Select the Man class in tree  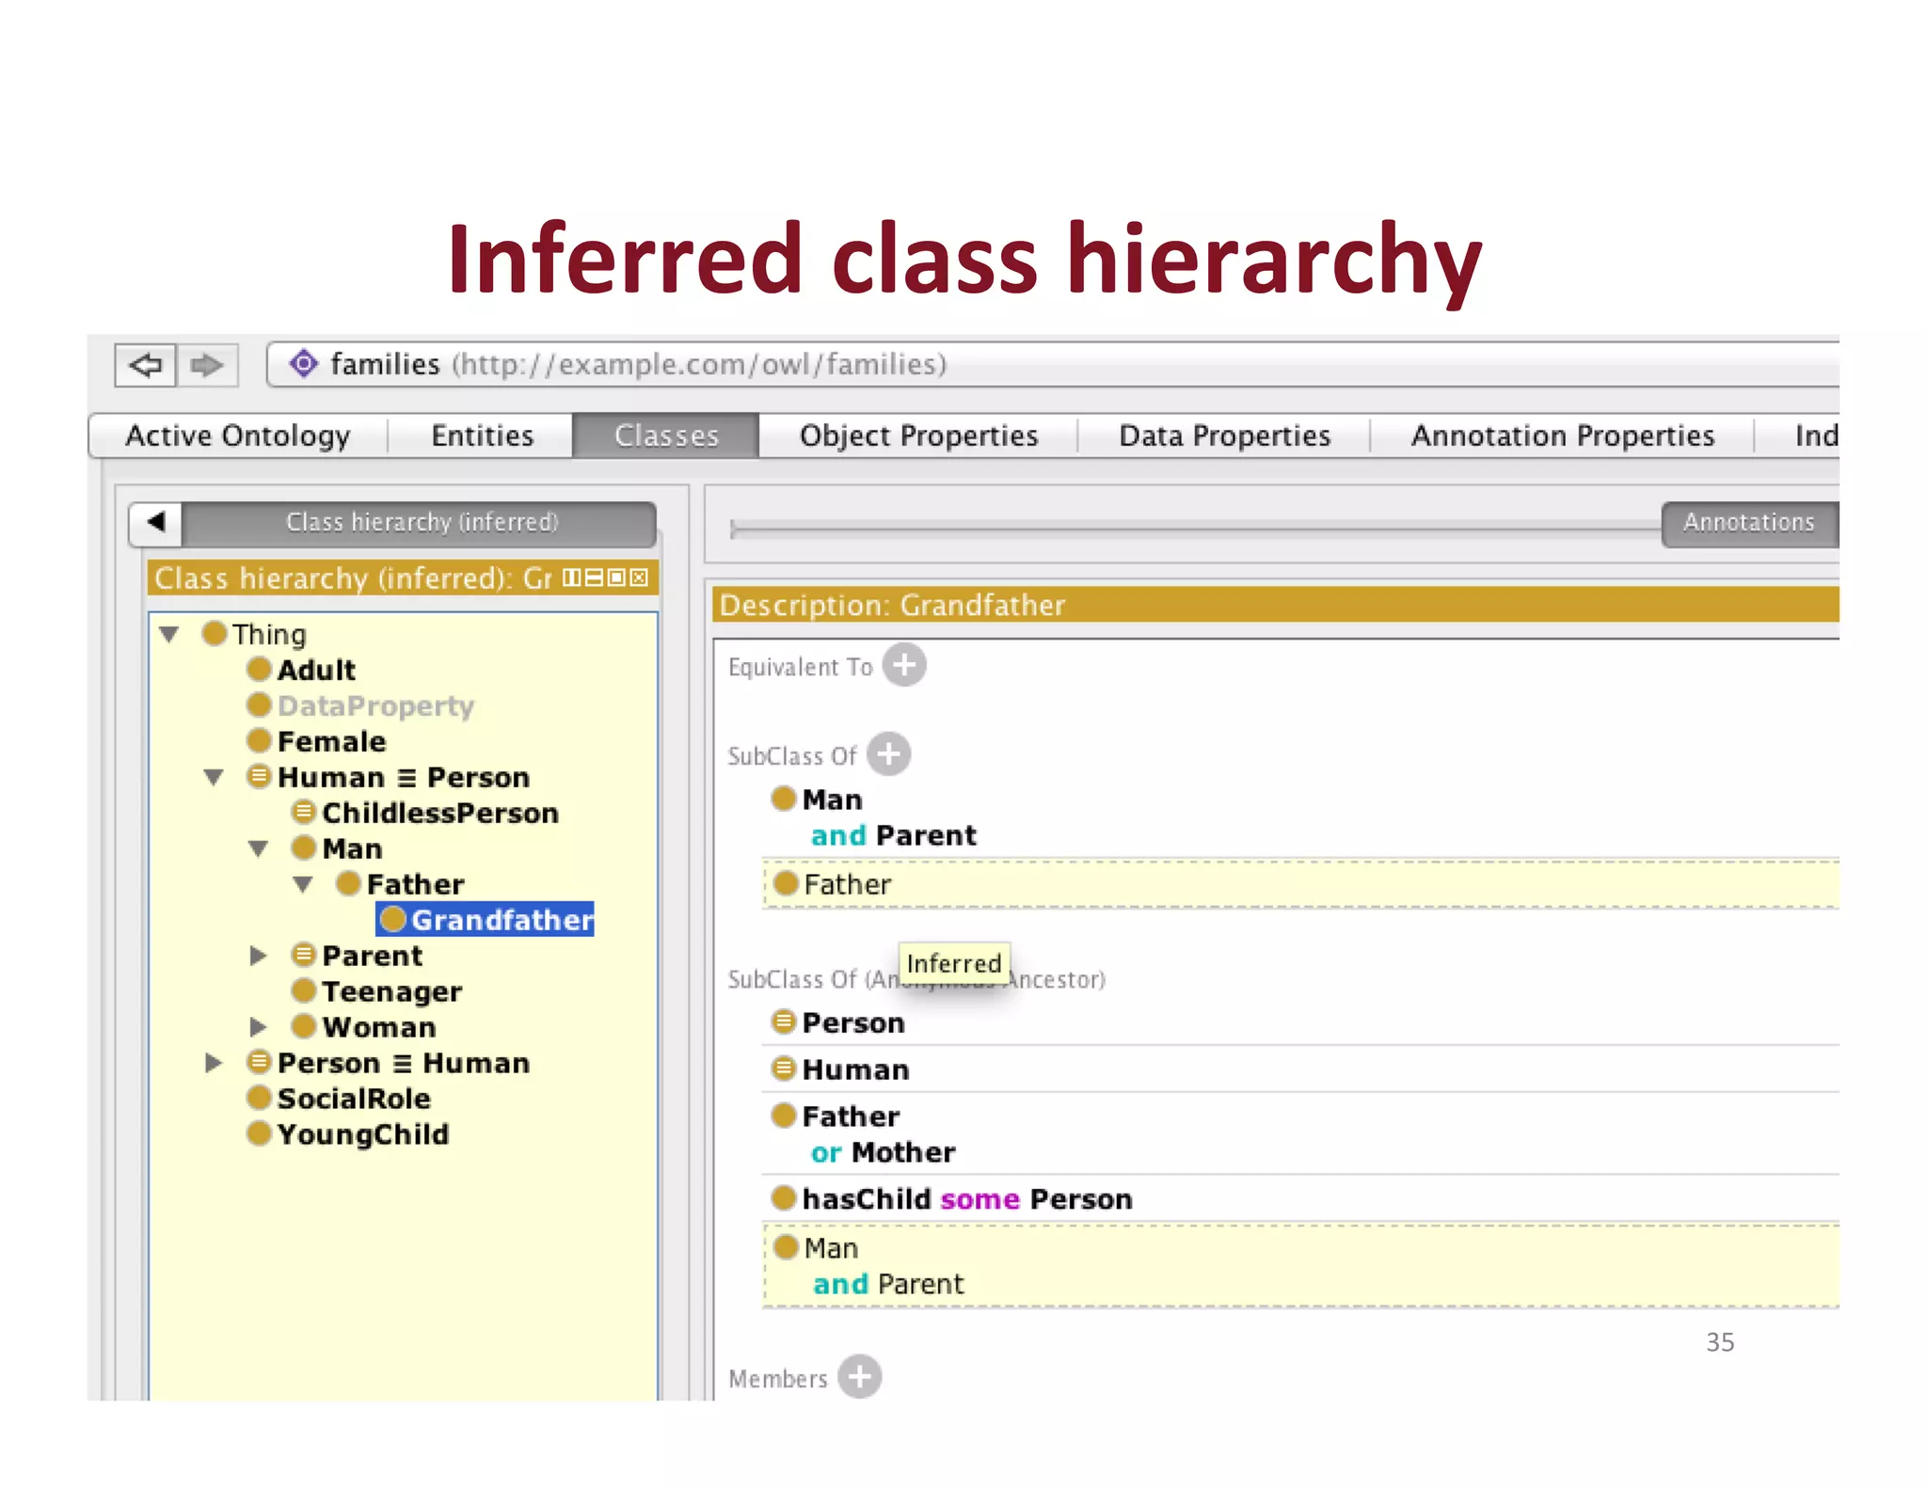pos(352,848)
